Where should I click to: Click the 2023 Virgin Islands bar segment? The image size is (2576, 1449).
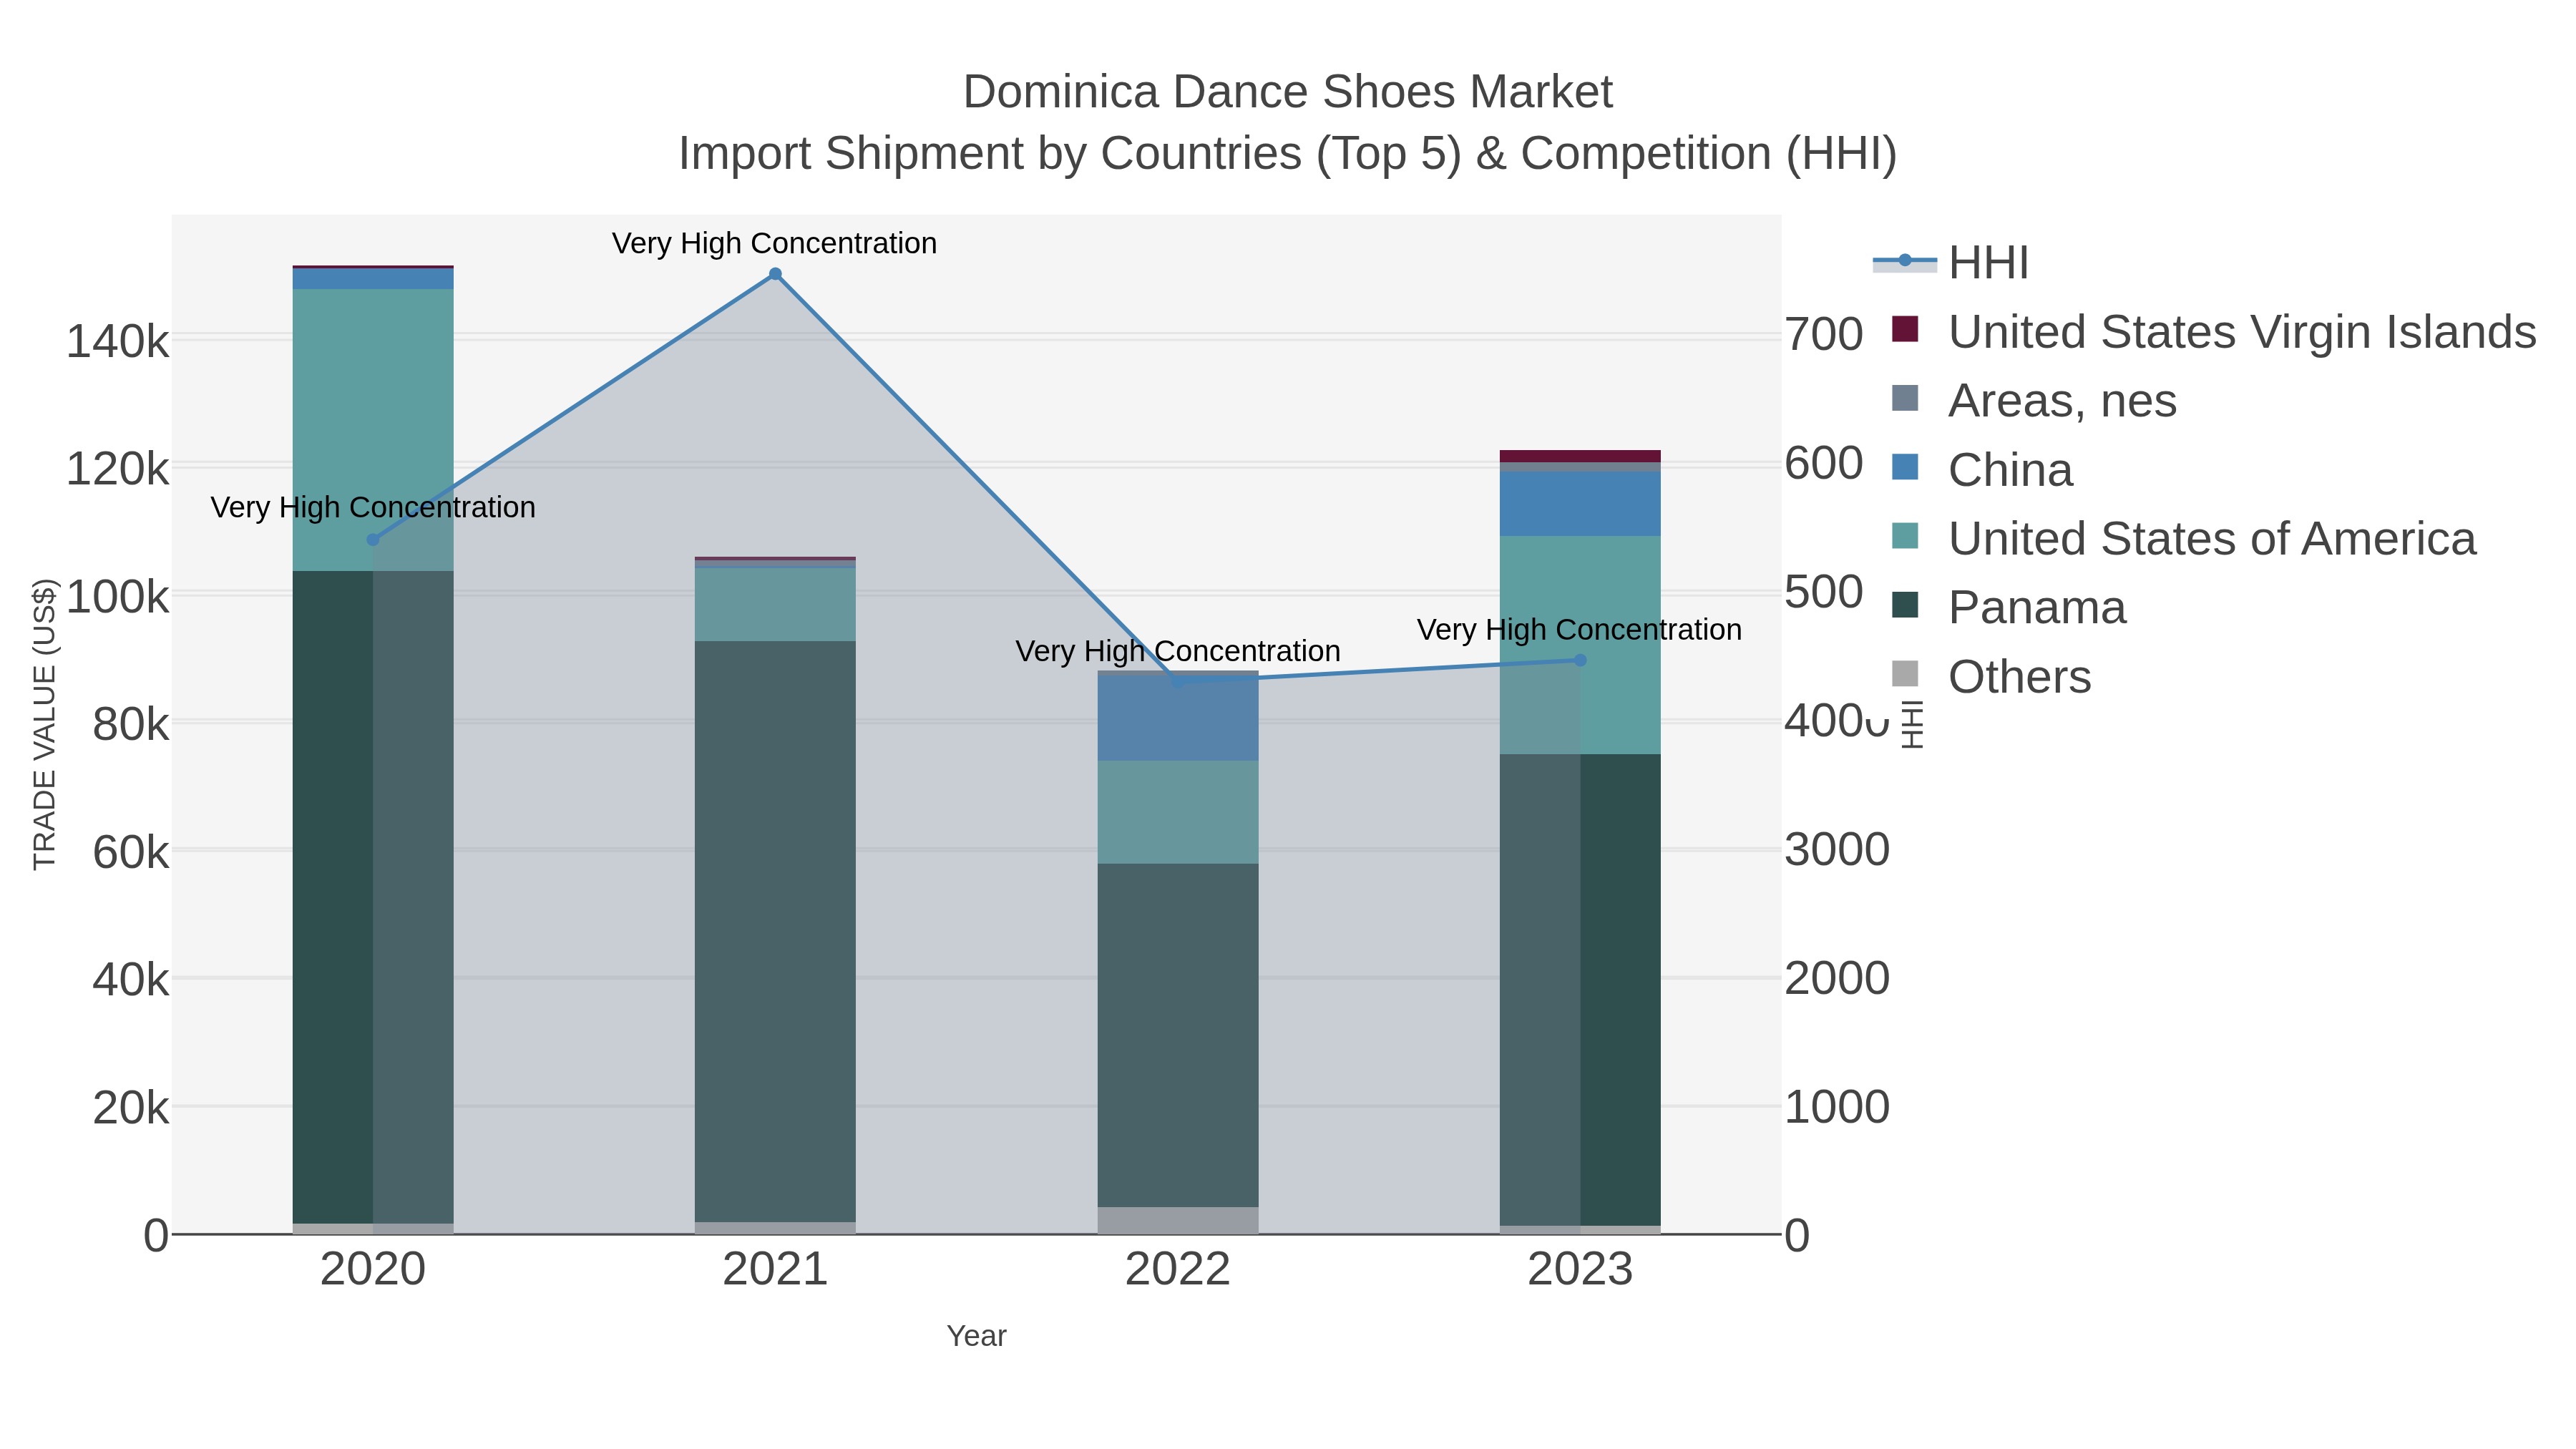pyautogui.click(x=1580, y=456)
